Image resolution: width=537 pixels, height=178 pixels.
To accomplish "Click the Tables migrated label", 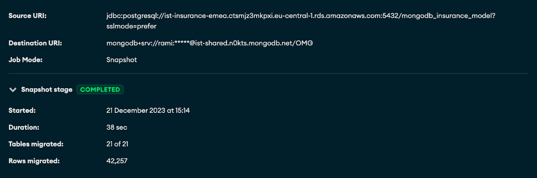I will (x=36, y=144).
